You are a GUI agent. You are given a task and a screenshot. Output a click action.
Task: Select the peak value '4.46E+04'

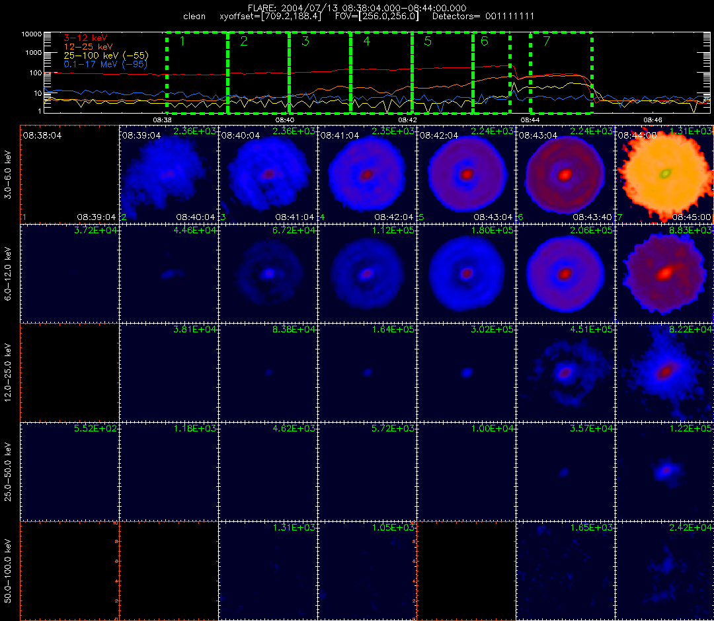194,230
